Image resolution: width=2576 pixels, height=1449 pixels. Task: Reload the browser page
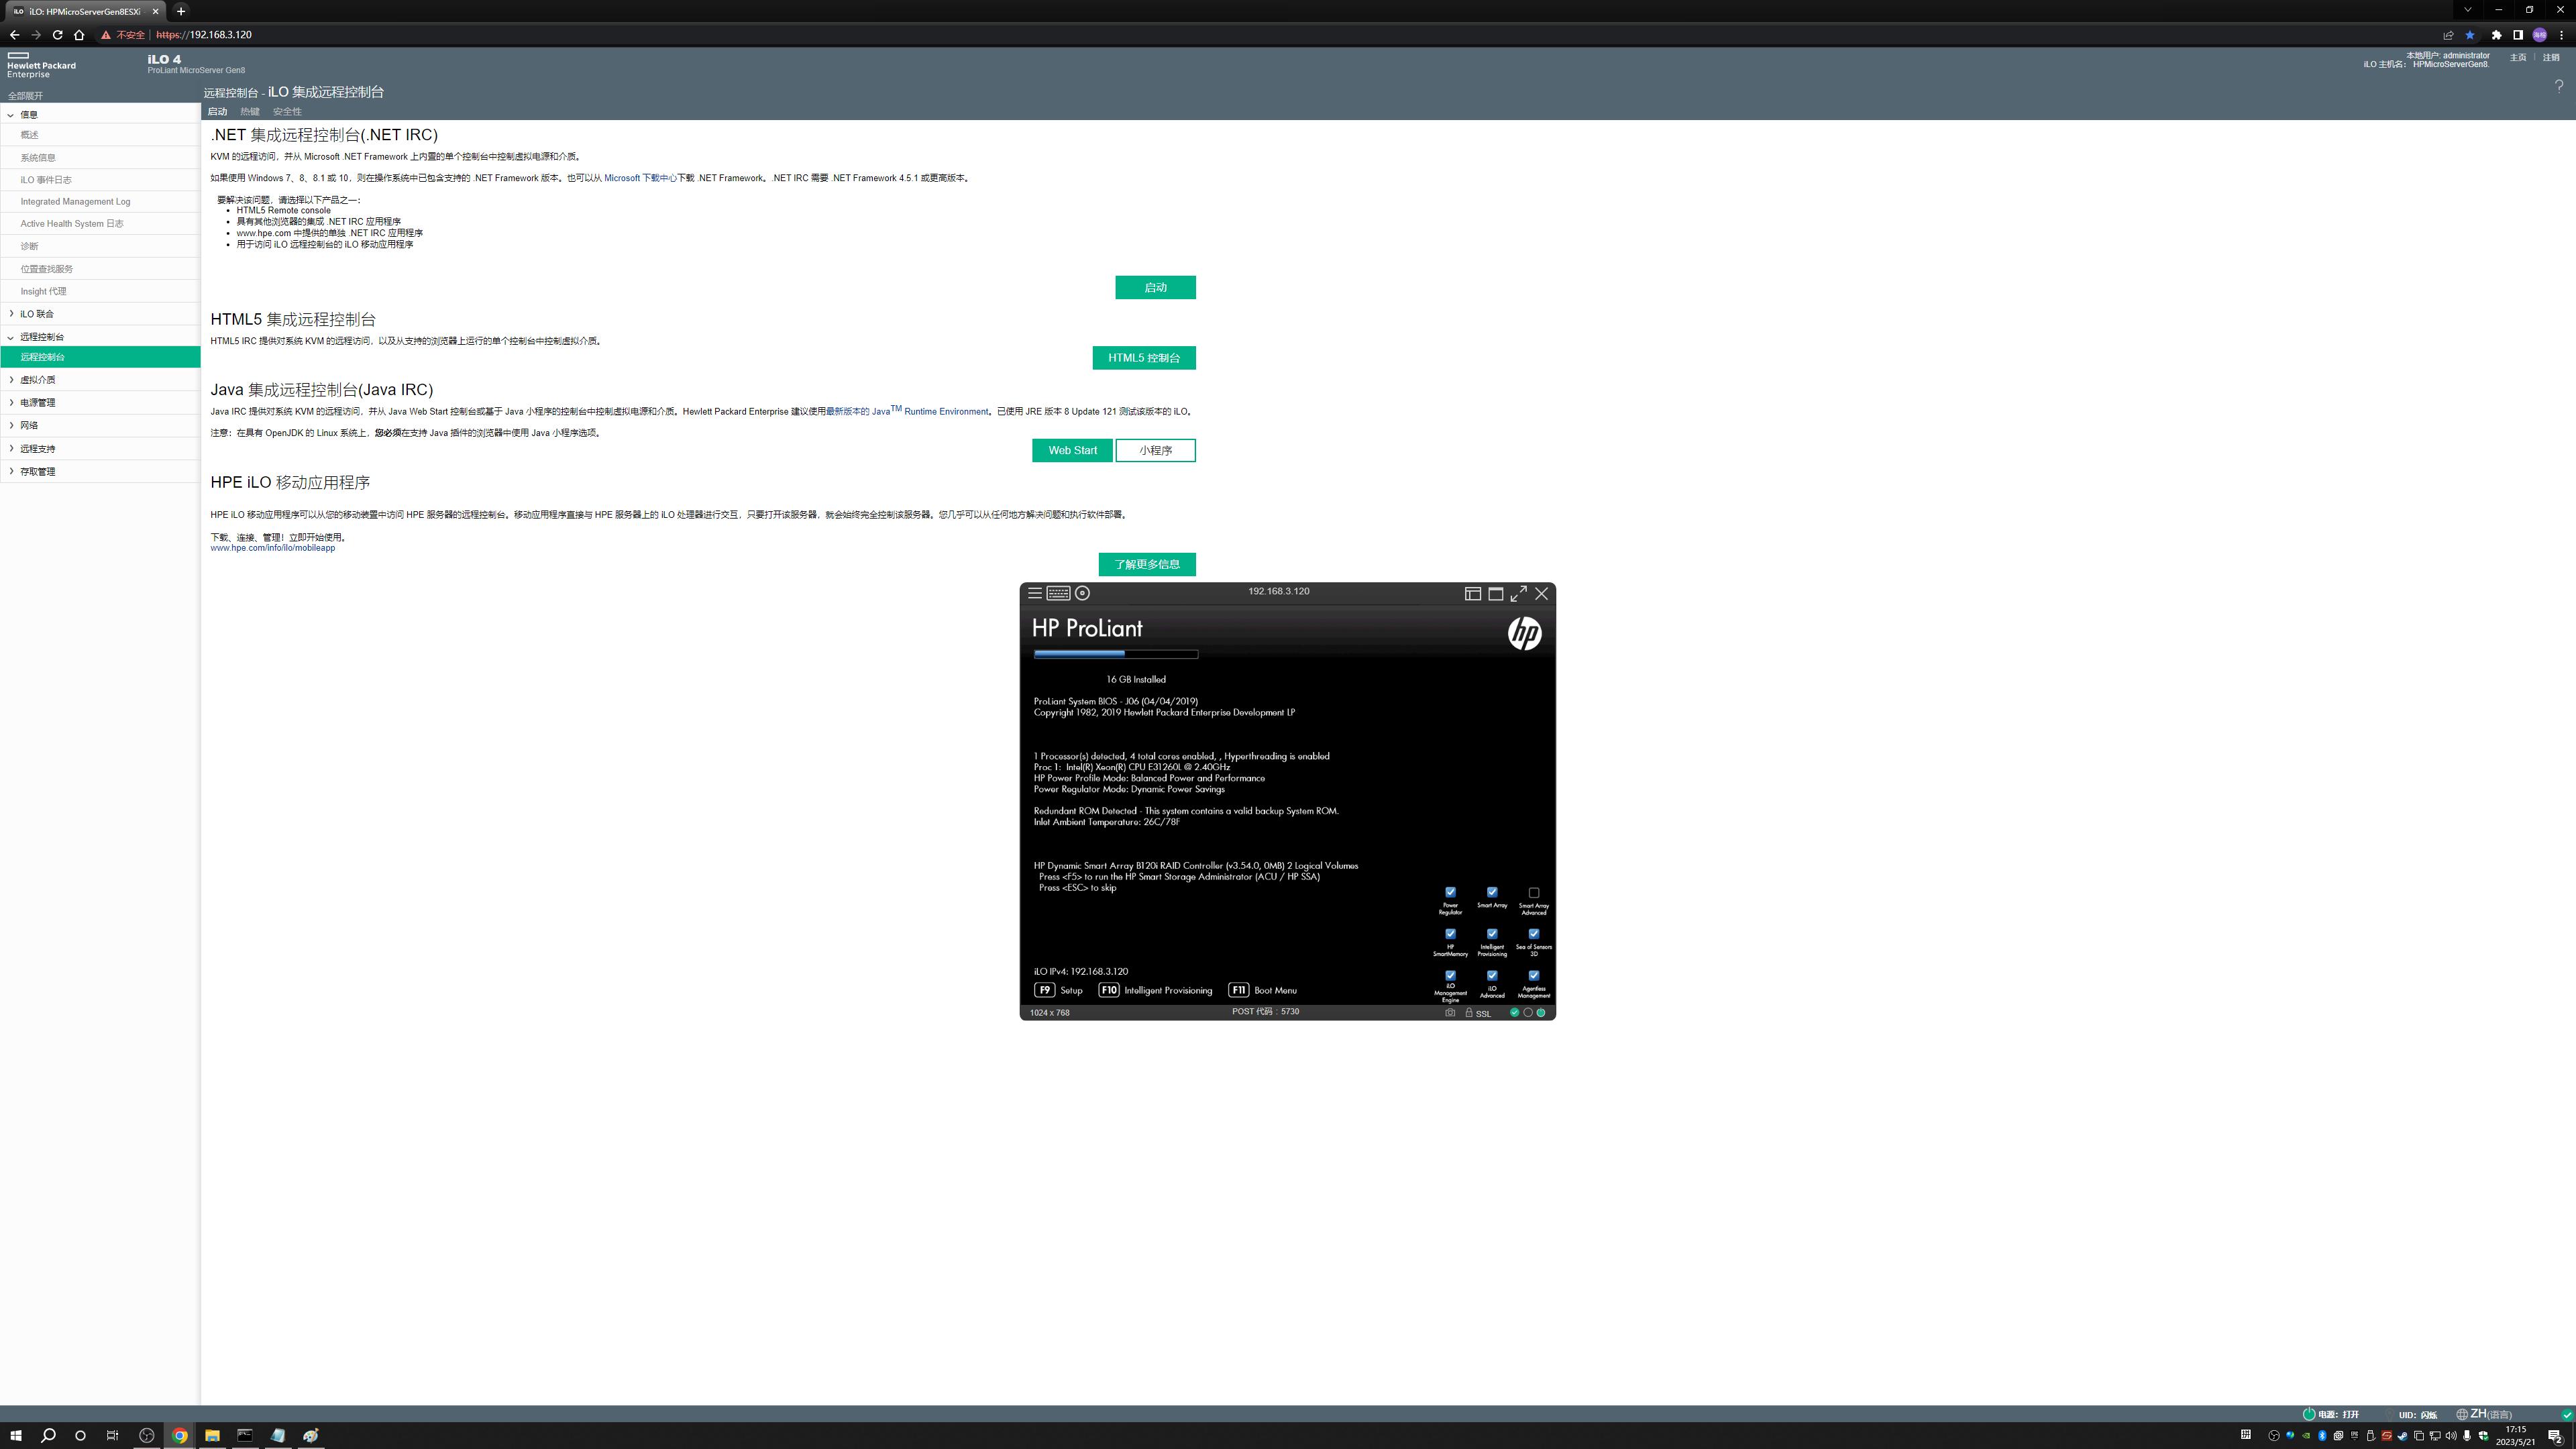[57, 35]
